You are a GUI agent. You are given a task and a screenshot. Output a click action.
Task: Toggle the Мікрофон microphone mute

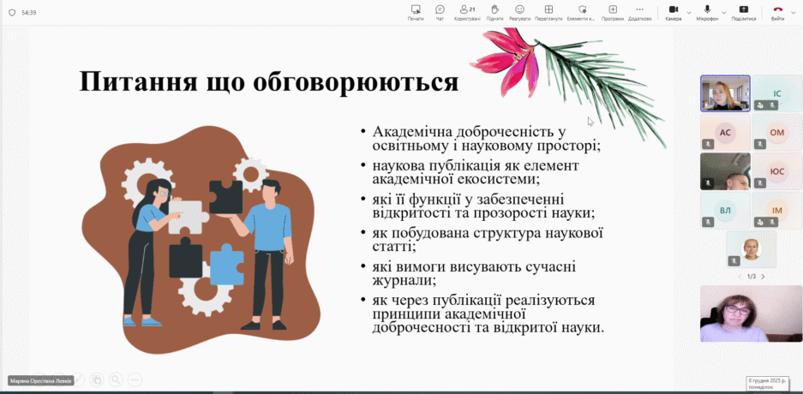[x=707, y=12]
